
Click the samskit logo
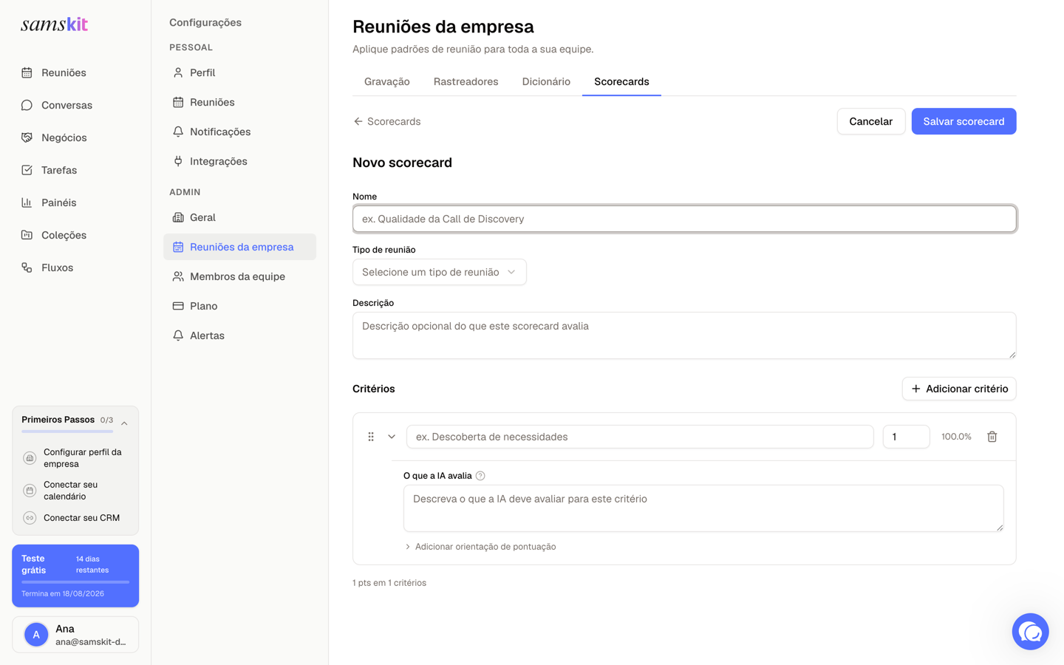54,24
